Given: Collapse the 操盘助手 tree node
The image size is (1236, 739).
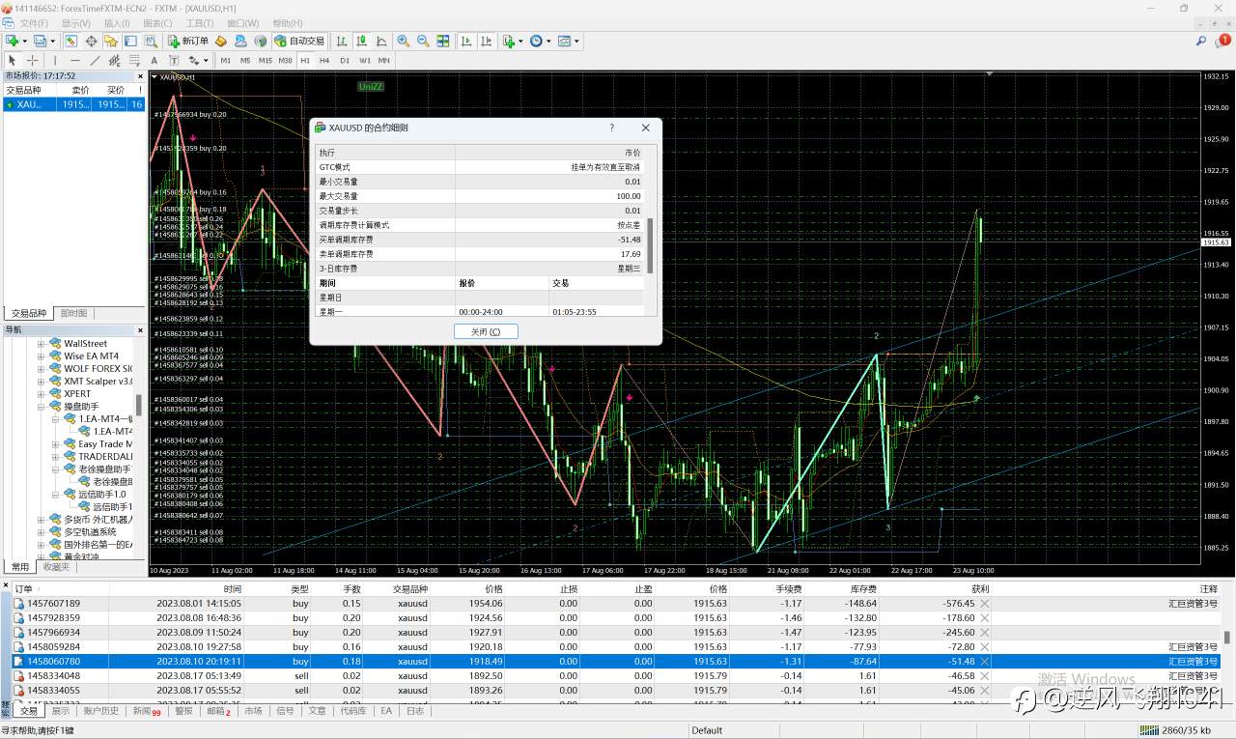Looking at the screenshot, I should (x=42, y=407).
